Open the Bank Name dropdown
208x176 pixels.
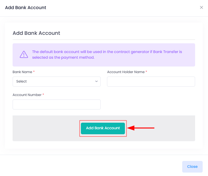[x=57, y=82]
